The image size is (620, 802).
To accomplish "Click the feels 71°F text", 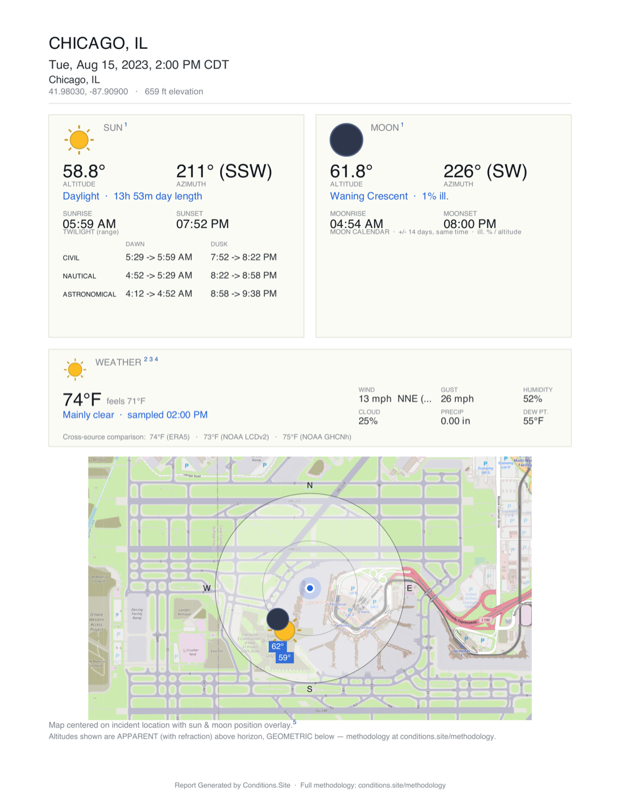I will pos(126,401).
